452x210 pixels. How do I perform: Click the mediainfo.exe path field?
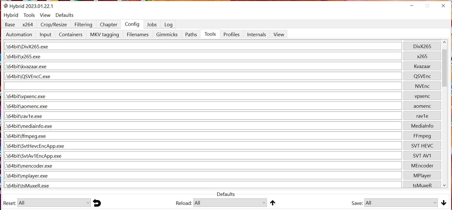point(203,126)
